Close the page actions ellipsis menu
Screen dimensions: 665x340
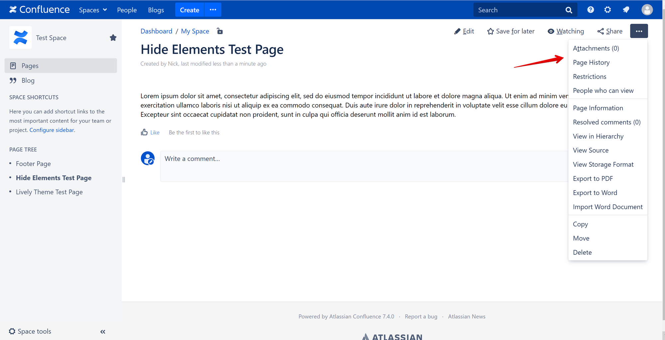[639, 31]
